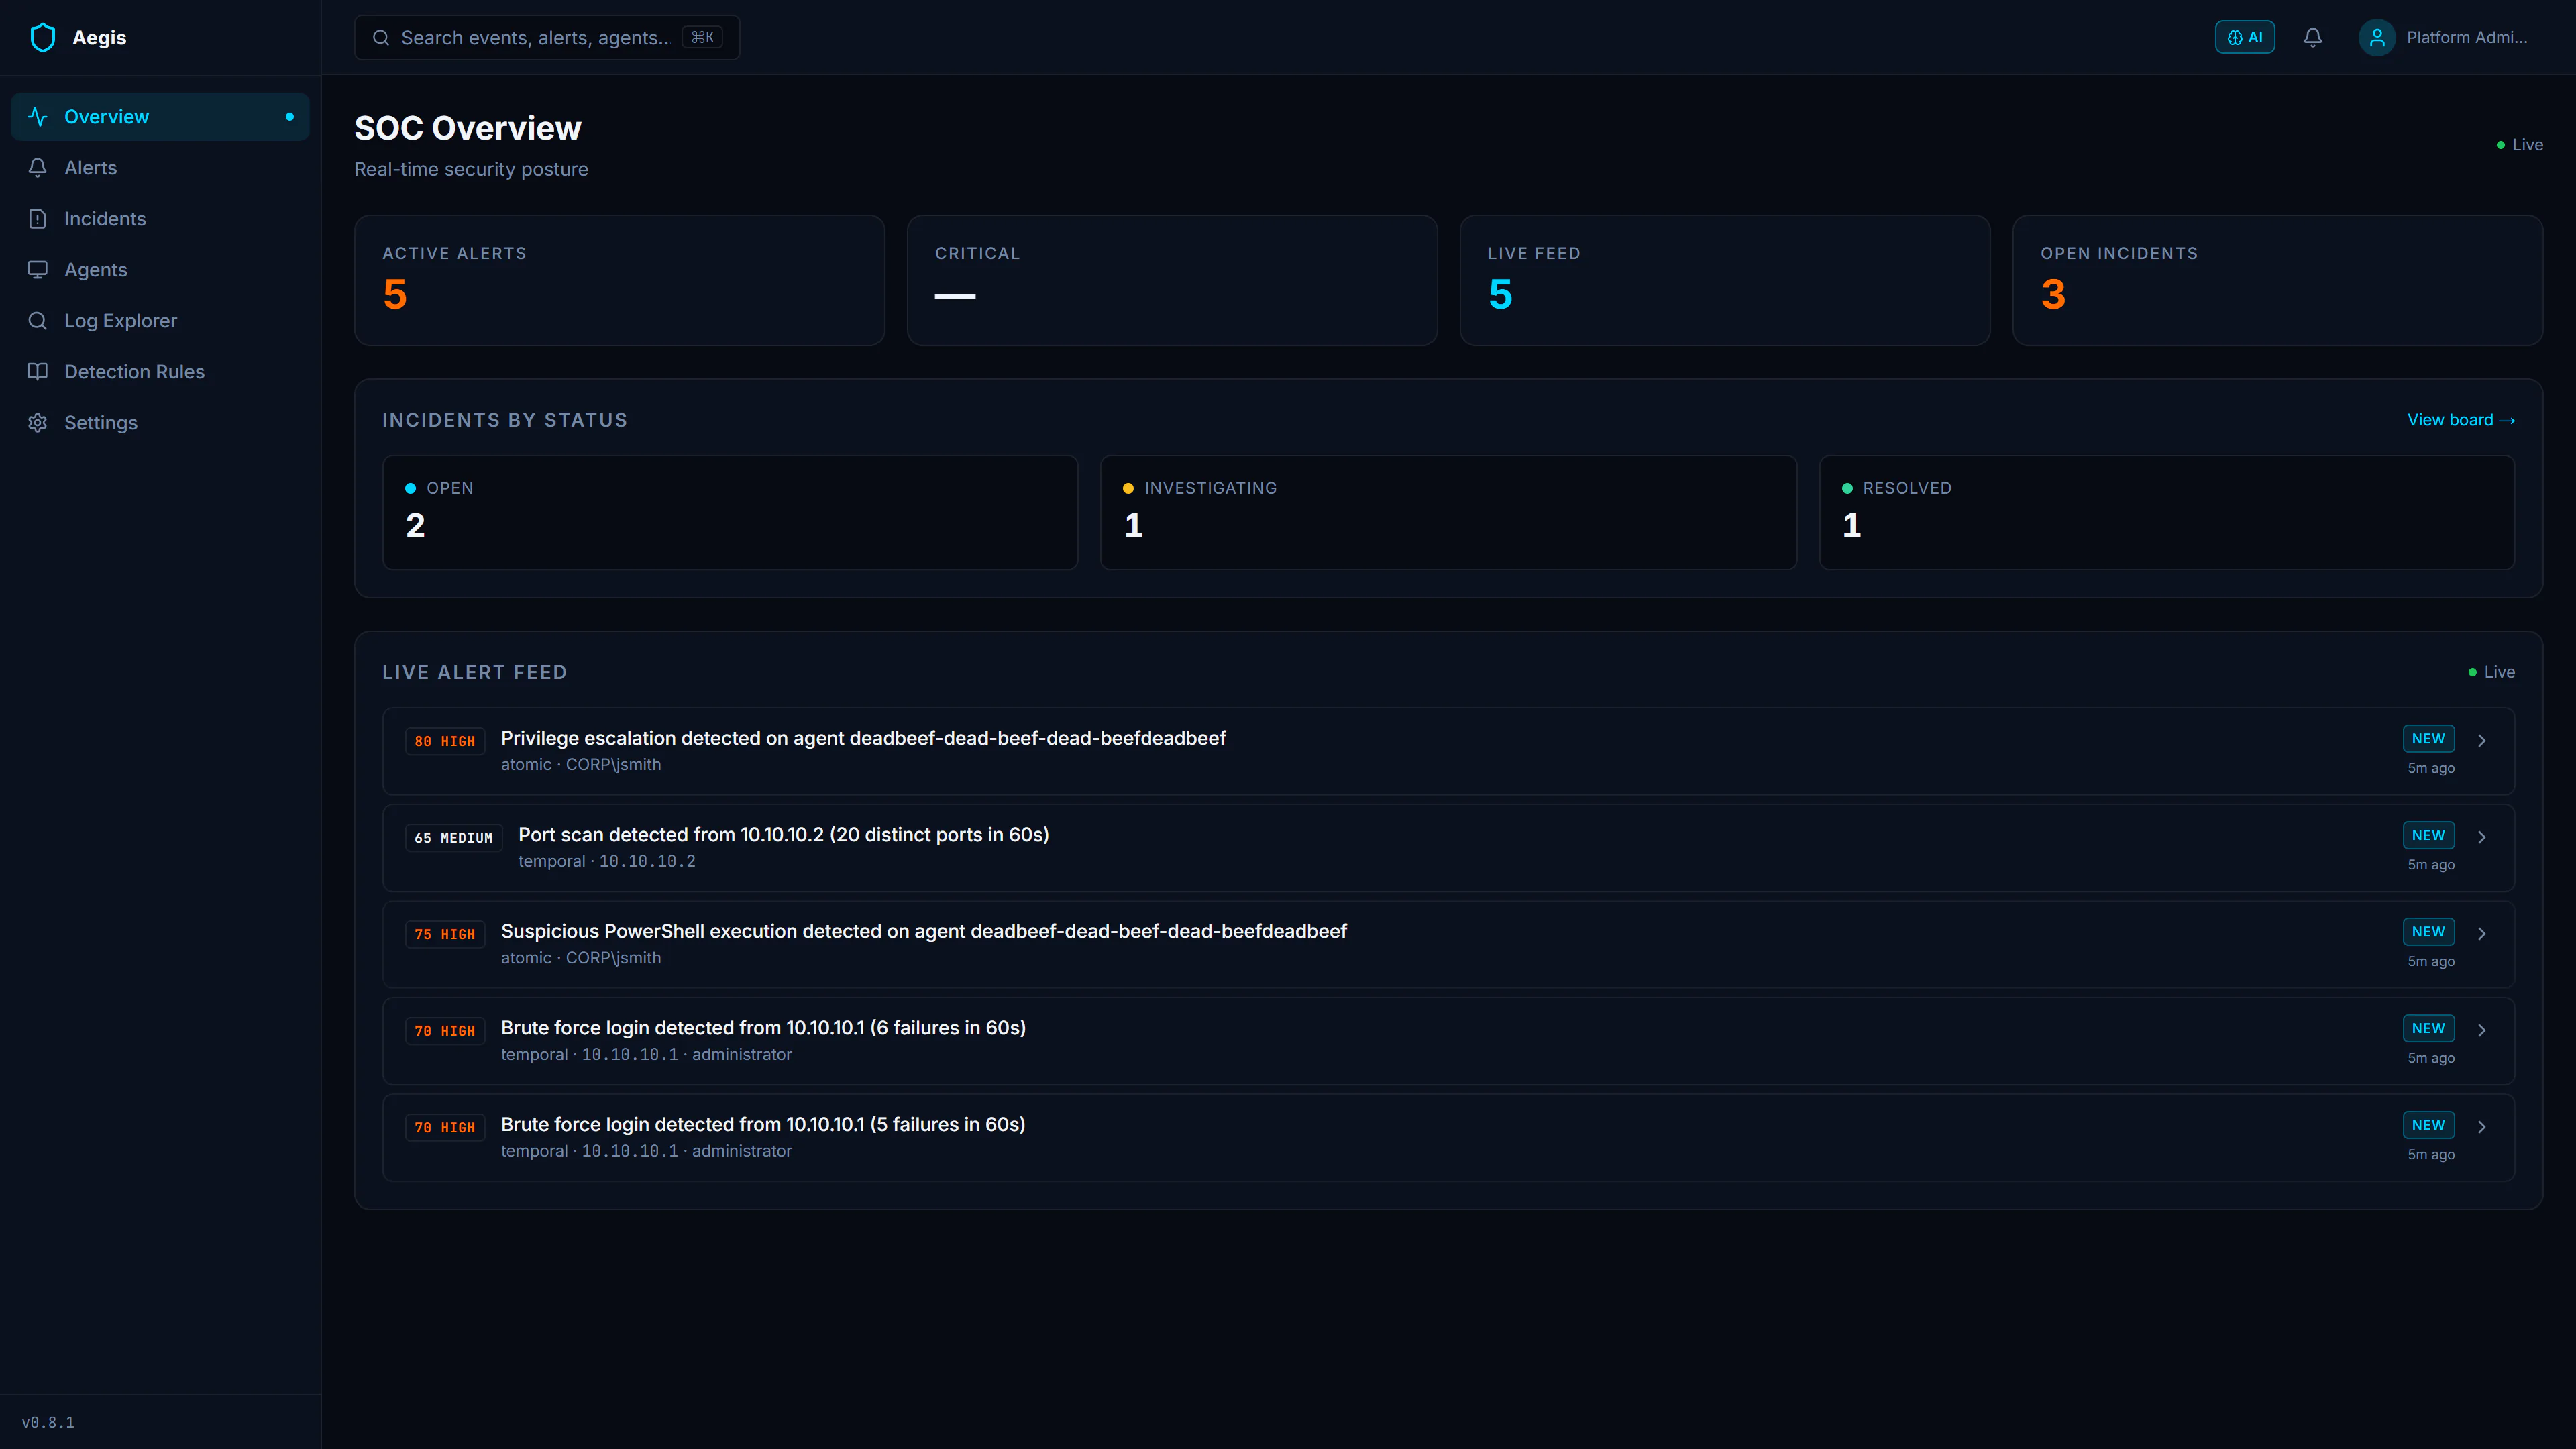Open the Active Alerts summary card
The height and width of the screenshot is (1449, 2576).
point(620,280)
